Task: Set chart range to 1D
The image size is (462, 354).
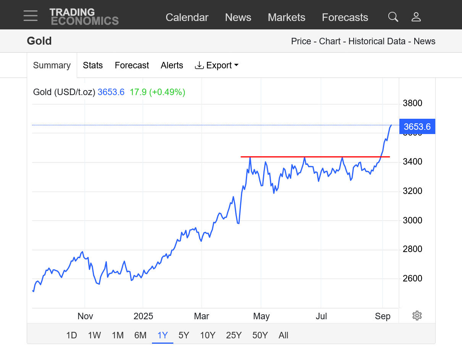Action: (71, 335)
